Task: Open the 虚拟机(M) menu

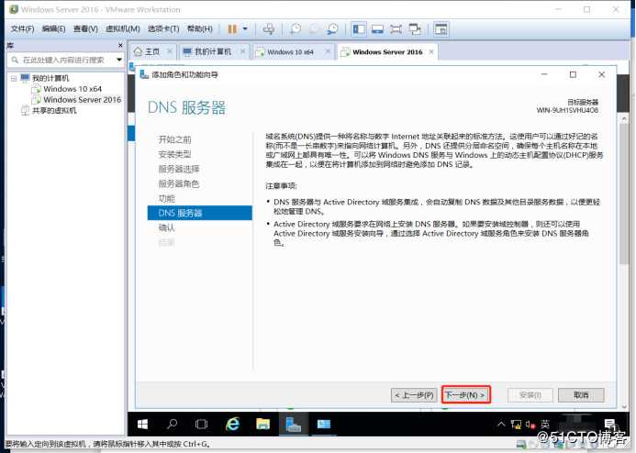Action: click(x=122, y=28)
